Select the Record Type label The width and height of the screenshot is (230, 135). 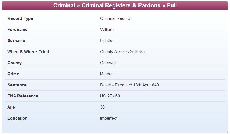coord(20,18)
